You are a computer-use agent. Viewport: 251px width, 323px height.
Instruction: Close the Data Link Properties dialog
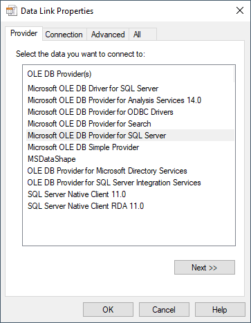pos(240,10)
